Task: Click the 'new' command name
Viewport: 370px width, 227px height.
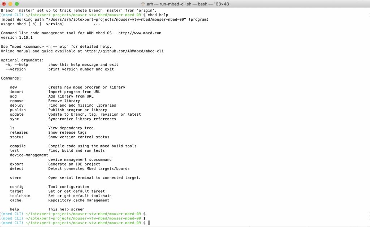Action: tap(13, 87)
